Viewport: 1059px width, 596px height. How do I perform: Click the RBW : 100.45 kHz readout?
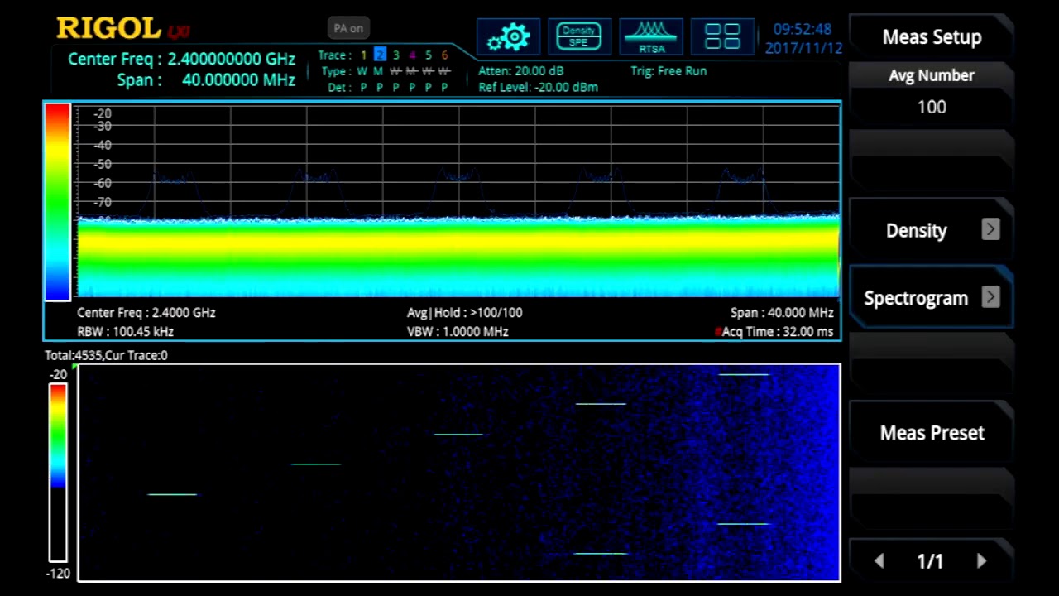[125, 332]
